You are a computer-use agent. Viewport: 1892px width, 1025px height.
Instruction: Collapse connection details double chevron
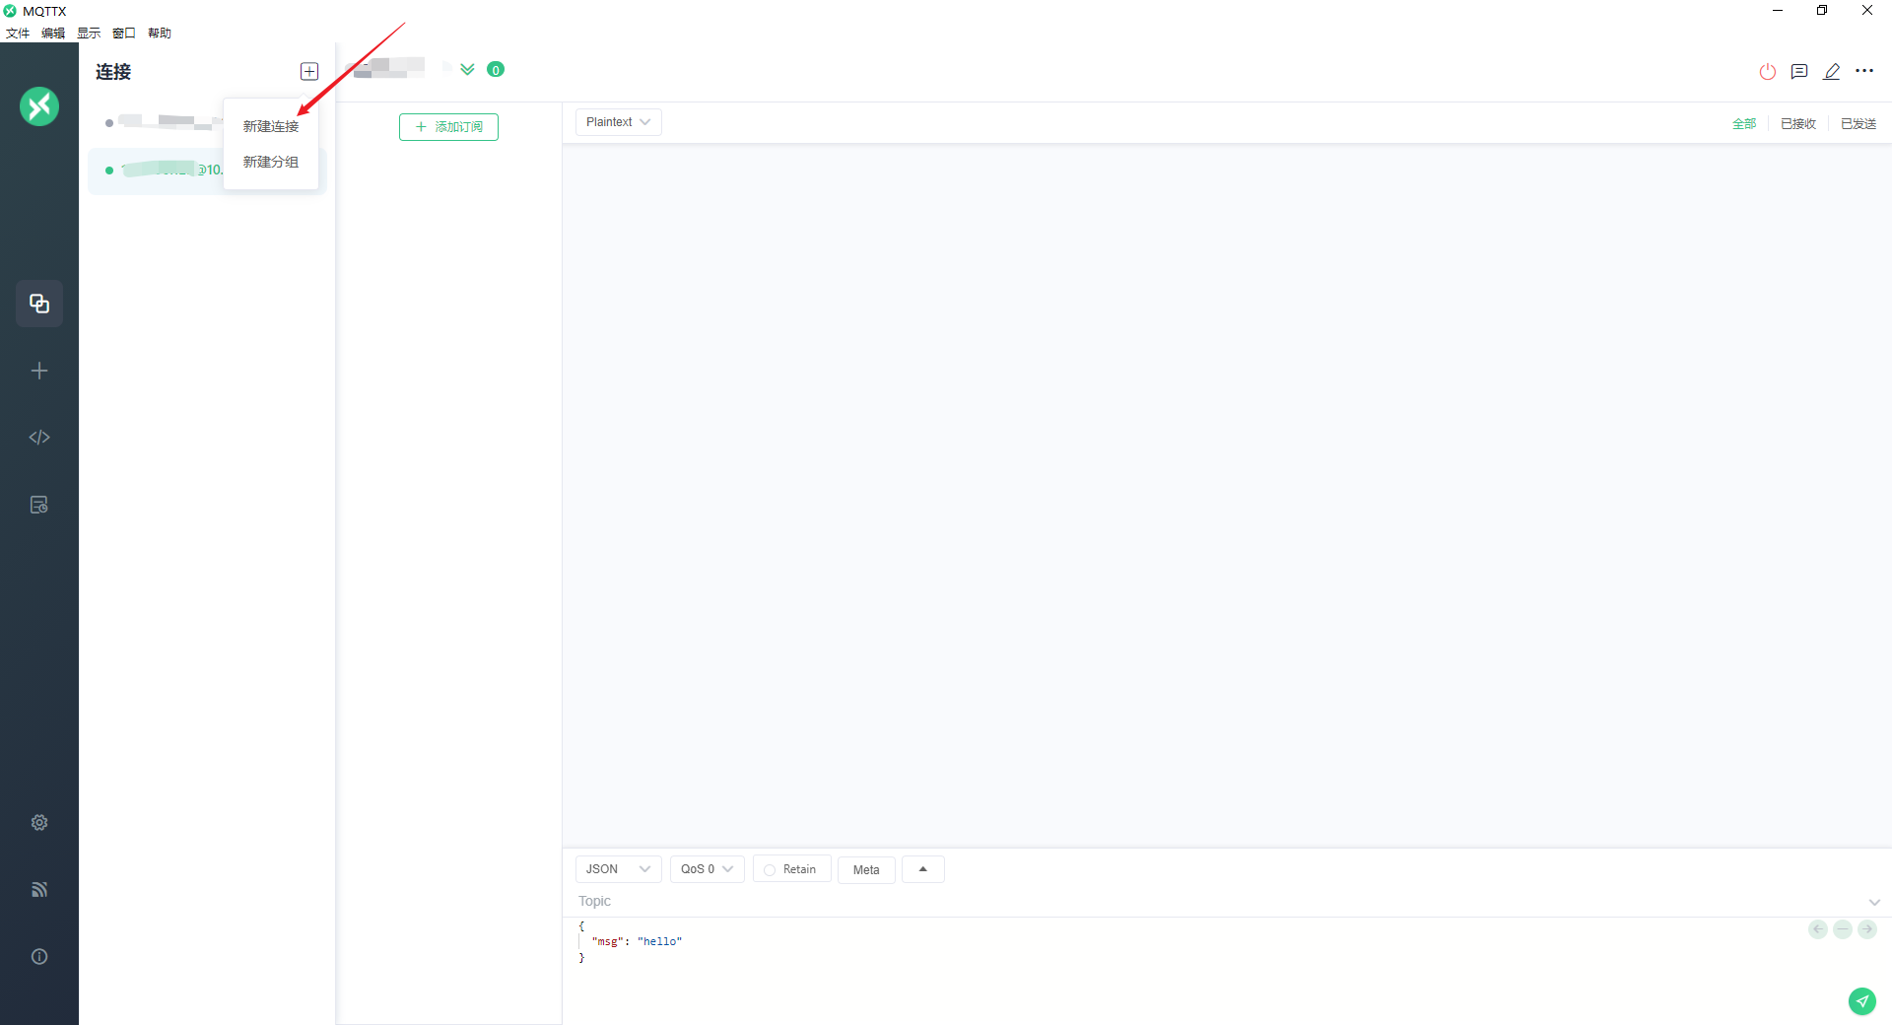point(467,69)
